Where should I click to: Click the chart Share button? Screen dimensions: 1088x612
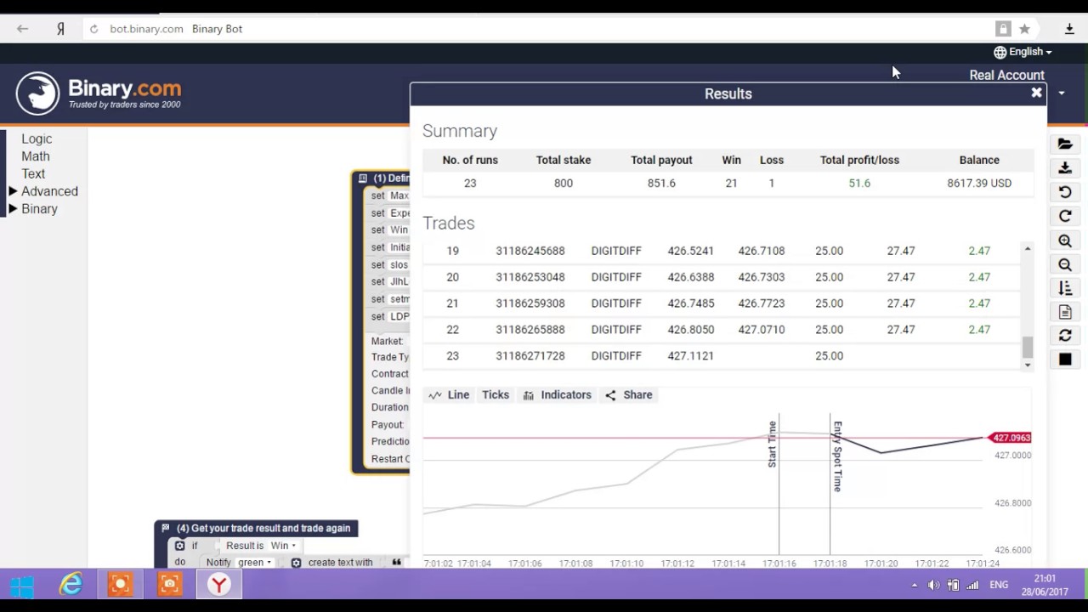[x=629, y=394]
